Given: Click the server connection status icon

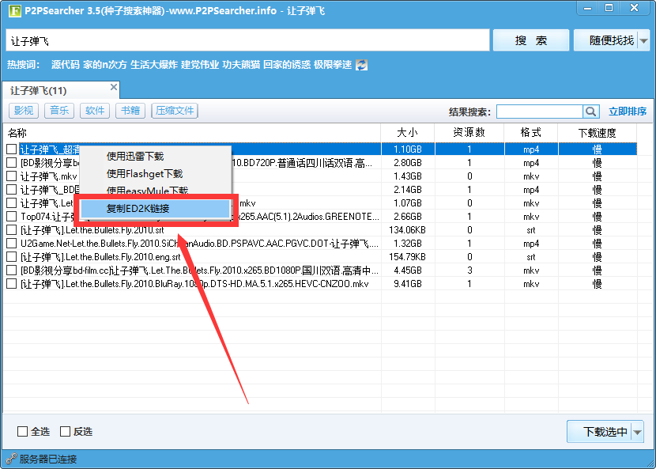Looking at the screenshot, I should pos(11,459).
